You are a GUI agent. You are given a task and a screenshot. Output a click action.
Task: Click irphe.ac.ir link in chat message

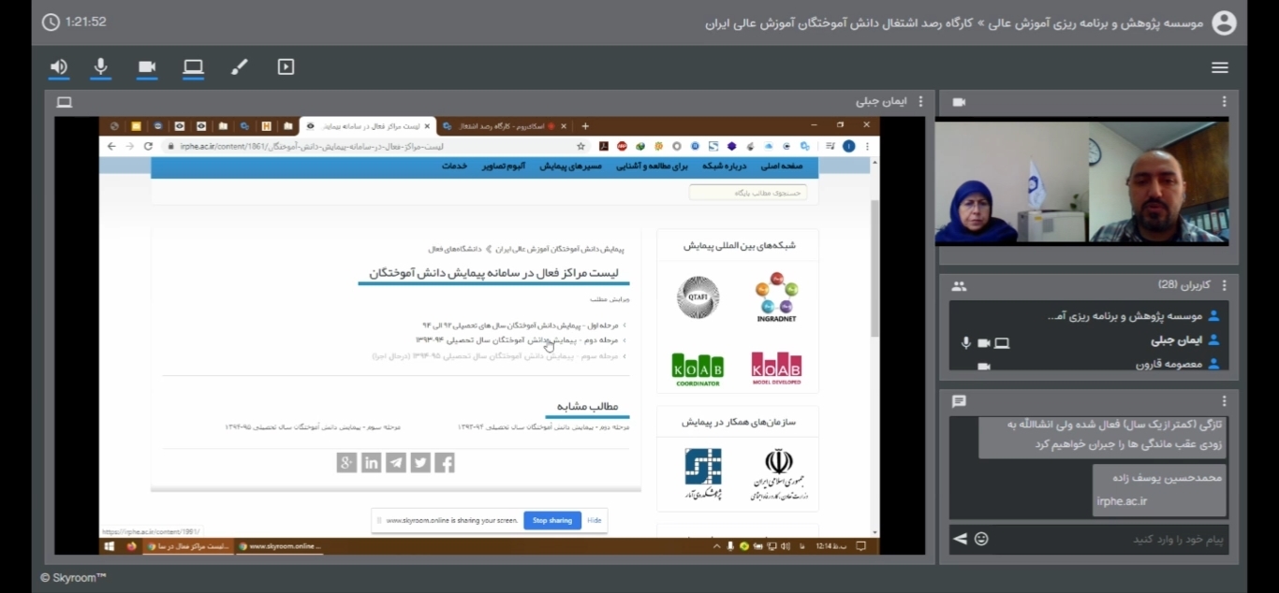1122,500
